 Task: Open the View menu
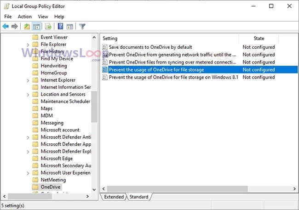43,17
